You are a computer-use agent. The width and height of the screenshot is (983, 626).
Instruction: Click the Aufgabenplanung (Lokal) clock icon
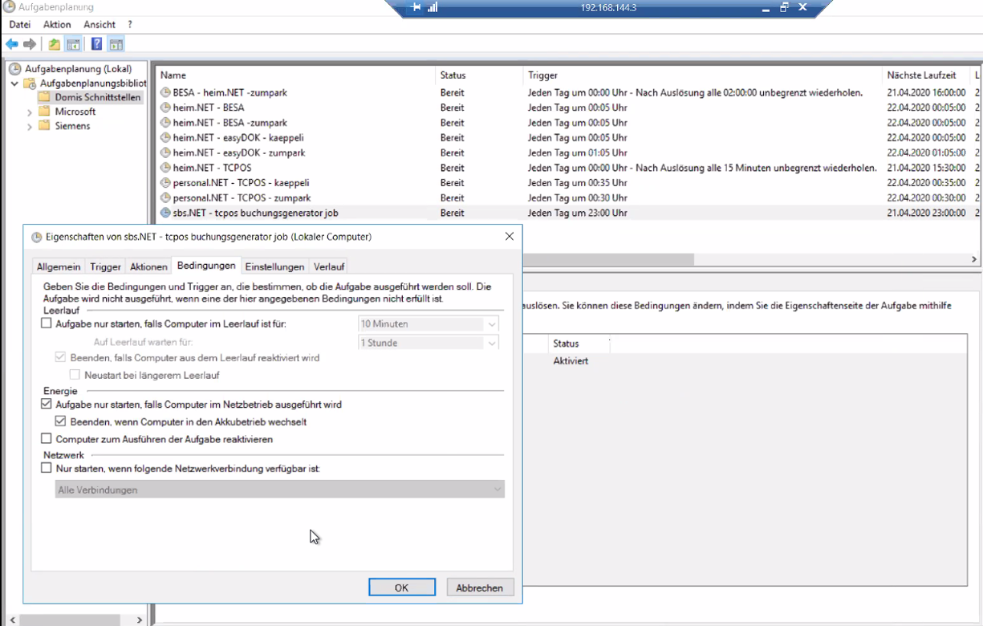(15, 69)
